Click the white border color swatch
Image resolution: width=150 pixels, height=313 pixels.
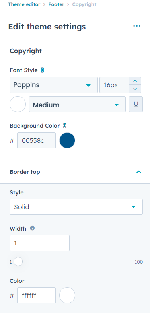(67, 295)
